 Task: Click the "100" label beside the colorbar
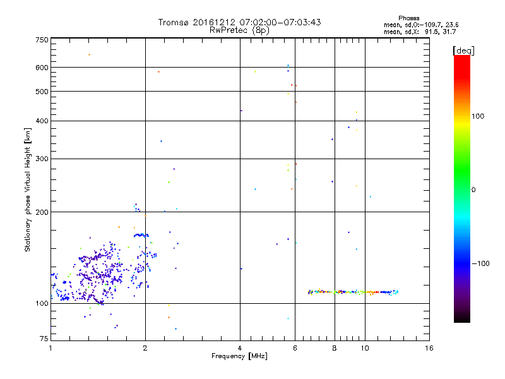[x=478, y=116]
